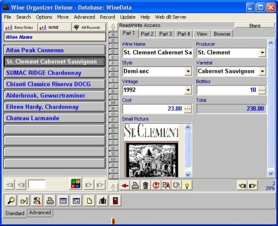Click the red exit door icon
Screen dimensions: 278x226
point(115,201)
